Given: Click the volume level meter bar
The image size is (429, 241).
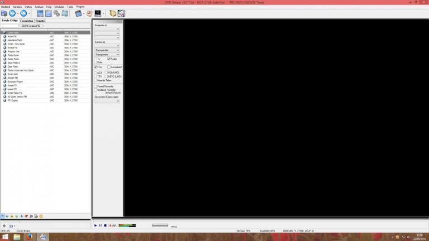Looking at the screenshot, I should (127, 225).
